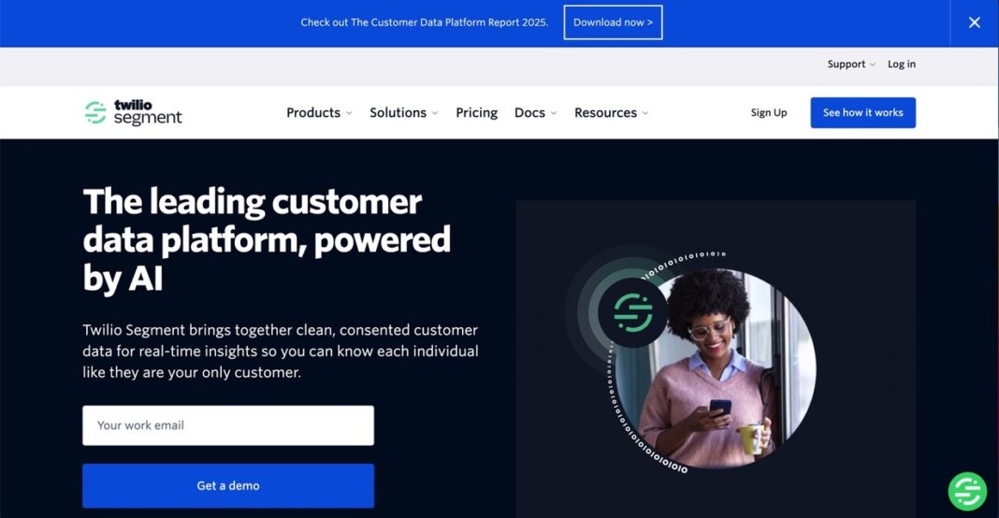Click the hero photo of woman with phone
This screenshot has height=518, width=999.
pos(715,368)
